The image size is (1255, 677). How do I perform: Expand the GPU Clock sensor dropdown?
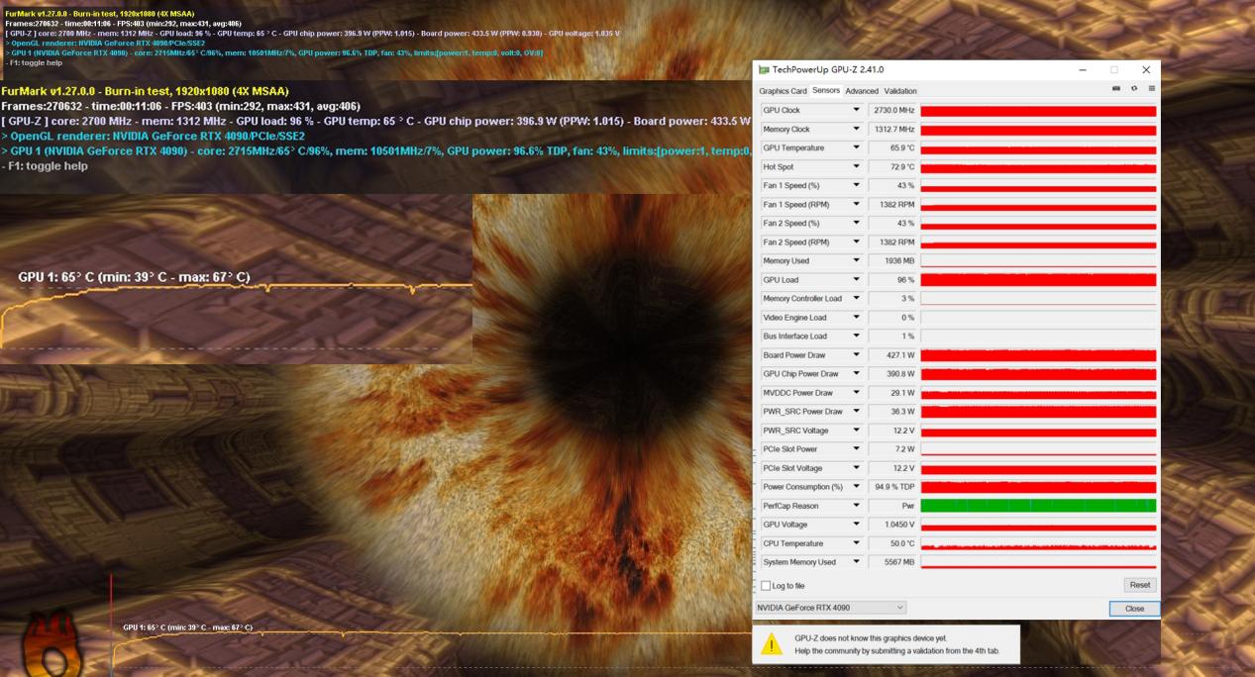857,110
